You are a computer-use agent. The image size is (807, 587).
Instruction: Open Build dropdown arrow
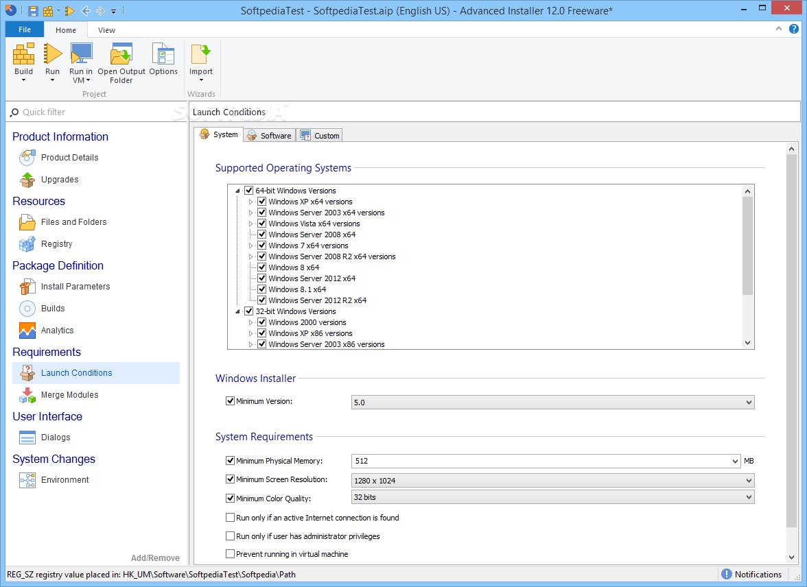[23, 80]
